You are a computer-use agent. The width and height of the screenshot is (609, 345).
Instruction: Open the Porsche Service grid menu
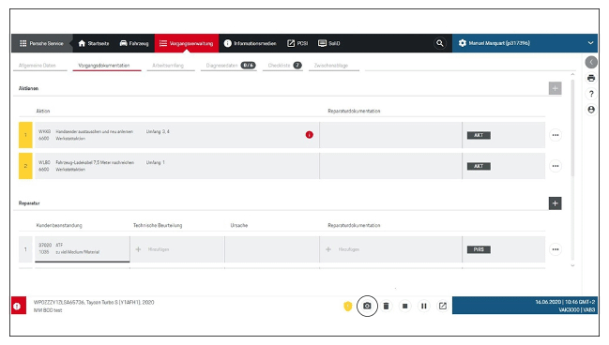pos(41,43)
